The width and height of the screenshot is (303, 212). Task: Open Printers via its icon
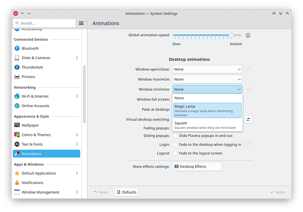point(17,77)
